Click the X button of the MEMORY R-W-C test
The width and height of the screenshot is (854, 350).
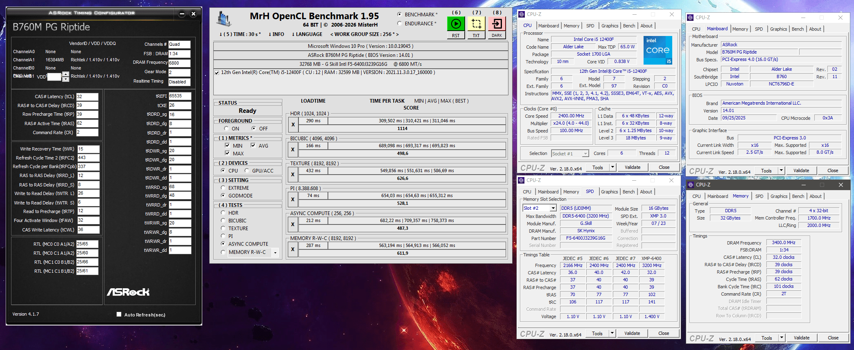pos(293,249)
